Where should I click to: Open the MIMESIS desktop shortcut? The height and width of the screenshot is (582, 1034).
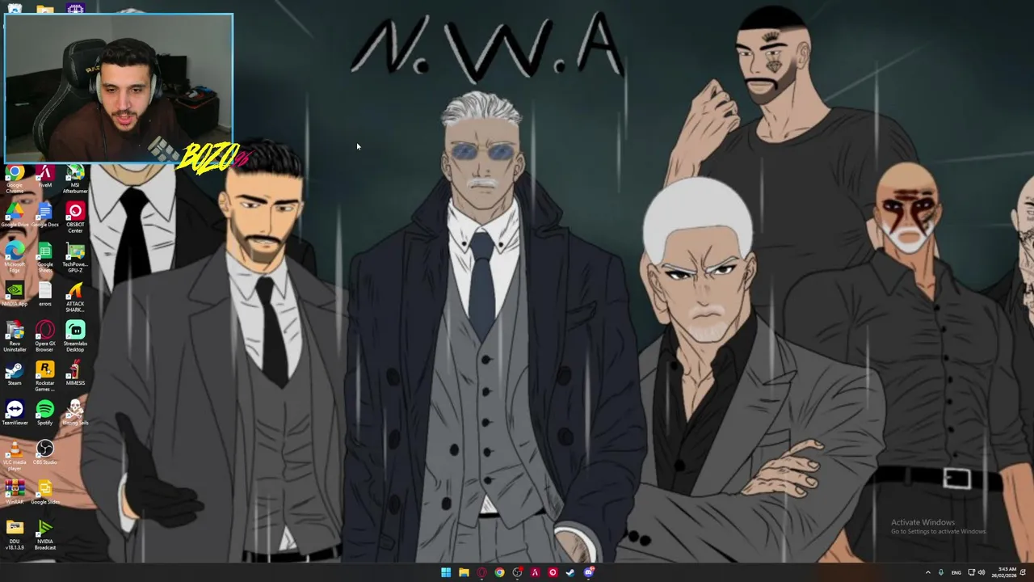(75, 373)
